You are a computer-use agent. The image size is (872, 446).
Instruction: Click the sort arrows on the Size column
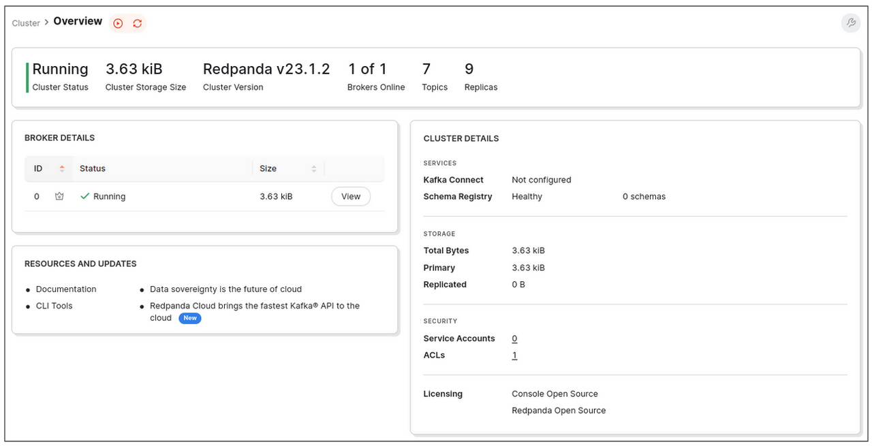[x=313, y=168]
